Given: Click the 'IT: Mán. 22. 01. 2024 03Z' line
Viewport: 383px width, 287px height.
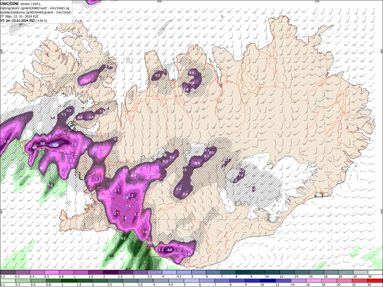Looking at the screenshot, I should click(19, 16).
